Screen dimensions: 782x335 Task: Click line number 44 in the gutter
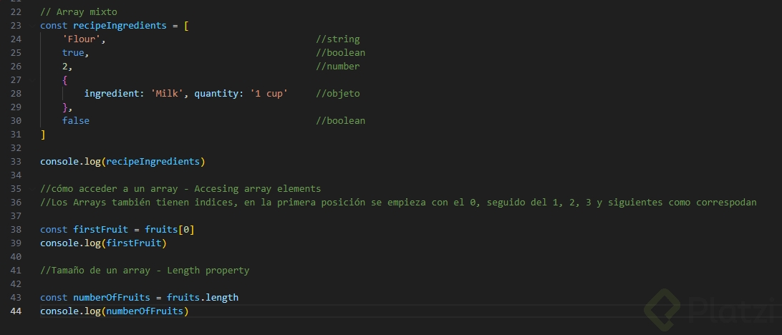click(x=16, y=311)
